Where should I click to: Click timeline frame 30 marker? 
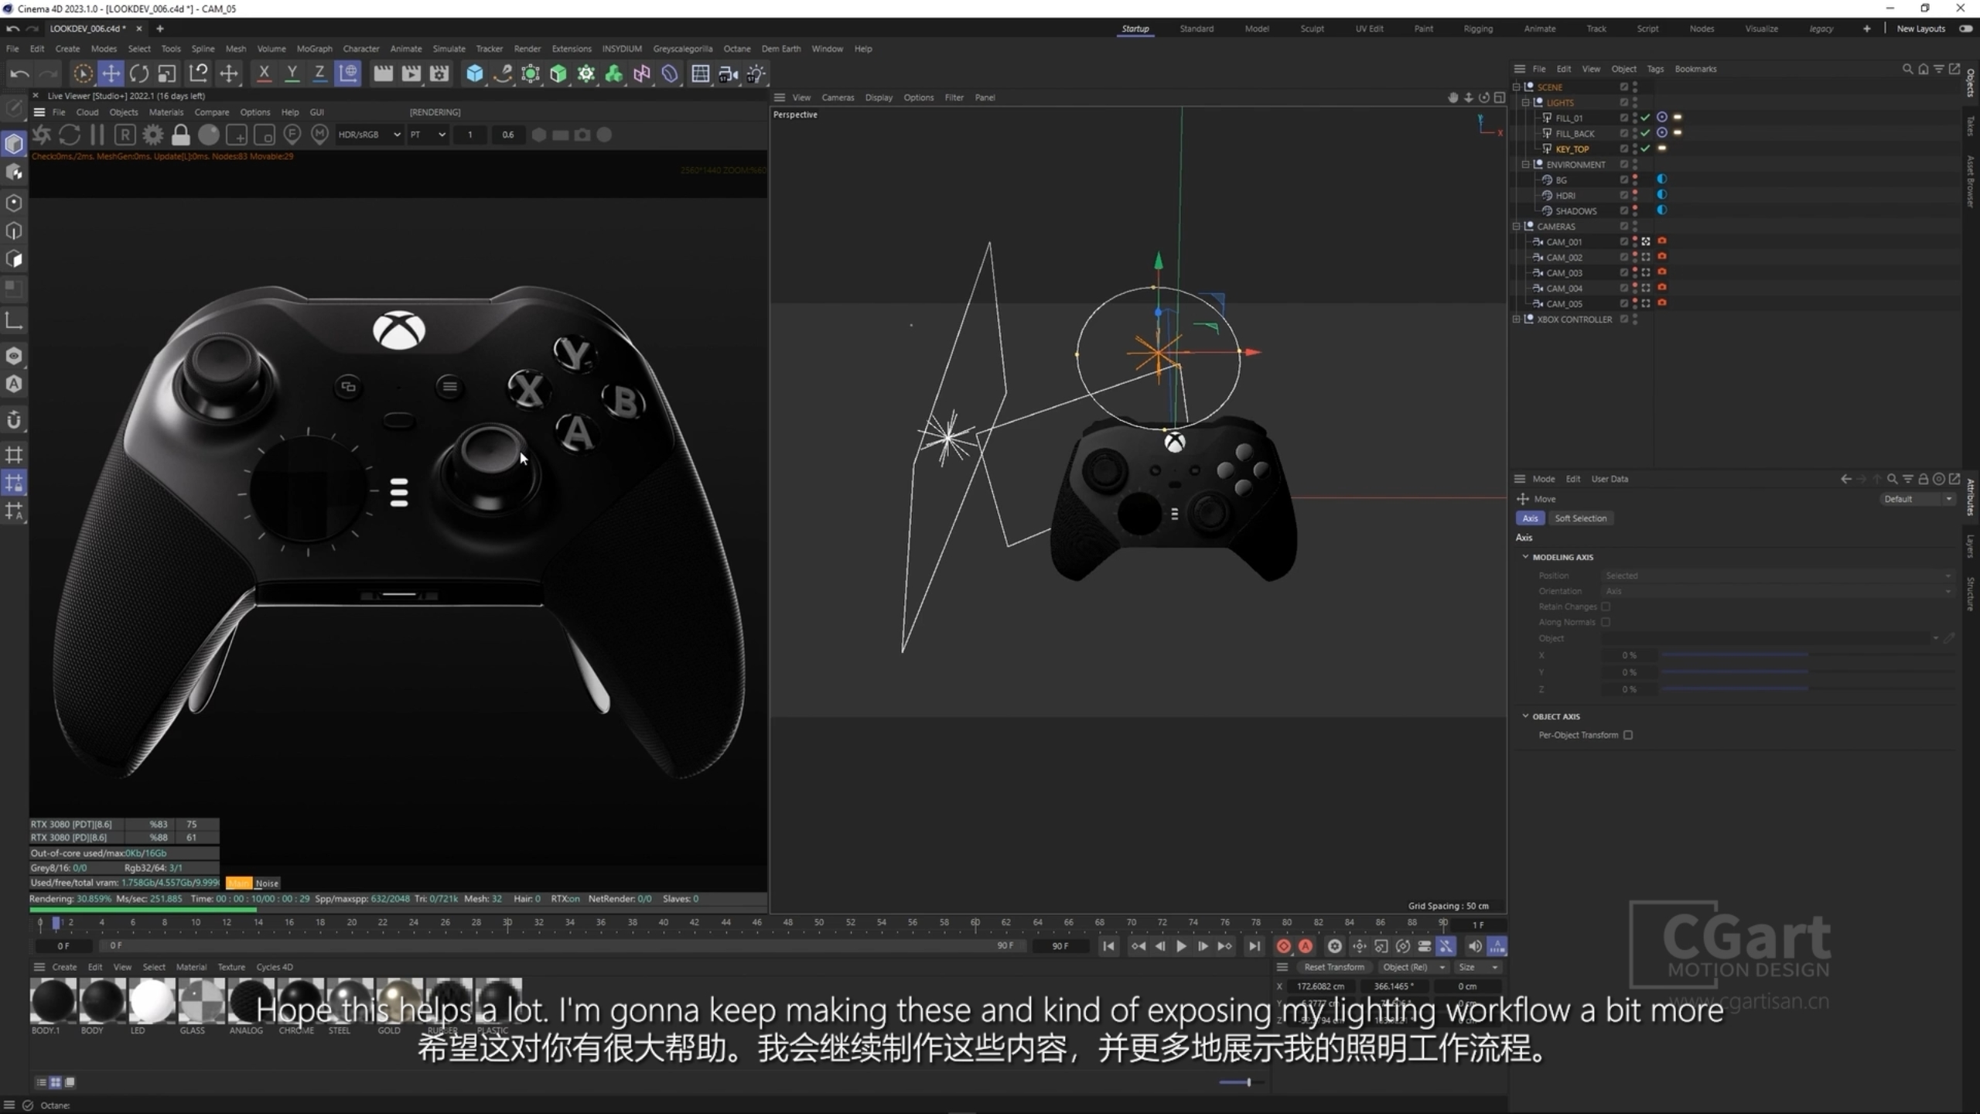tap(507, 922)
